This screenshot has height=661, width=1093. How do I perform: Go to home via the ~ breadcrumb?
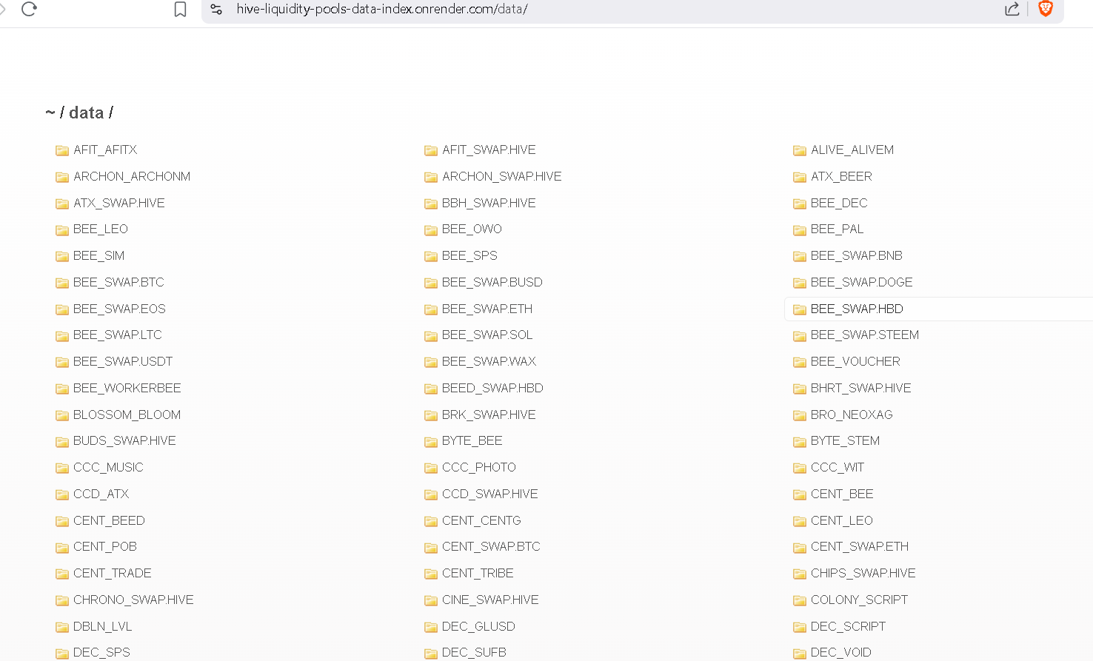click(x=50, y=113)
